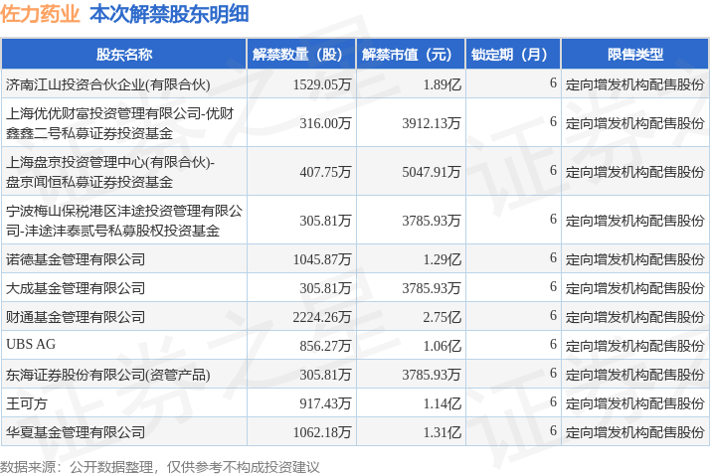
Task: Click 定向增发机构配售股份 in UBS AG row
Action: tap(634, 346)
